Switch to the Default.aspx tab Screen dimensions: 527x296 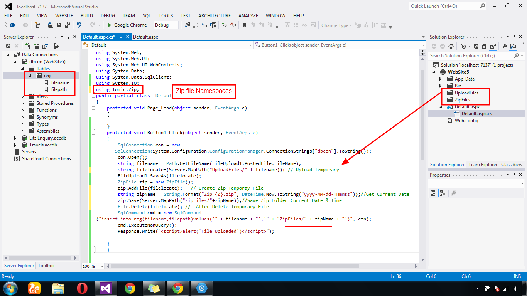145,37
